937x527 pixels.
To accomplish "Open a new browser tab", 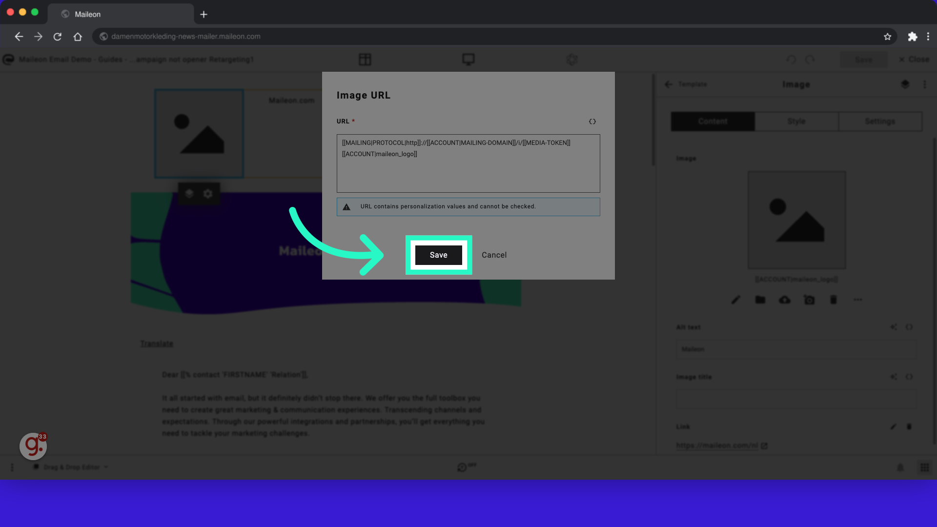I will (x=204, y=15).
